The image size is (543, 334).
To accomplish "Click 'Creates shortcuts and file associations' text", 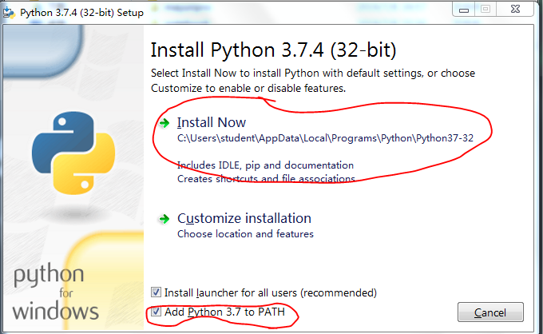I will point(266,179).
